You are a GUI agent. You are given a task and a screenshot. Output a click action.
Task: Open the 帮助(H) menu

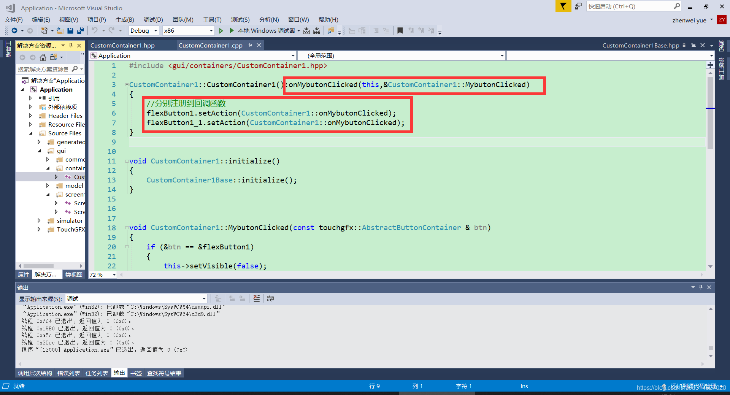pyautogui.click(x=328, y=19)
